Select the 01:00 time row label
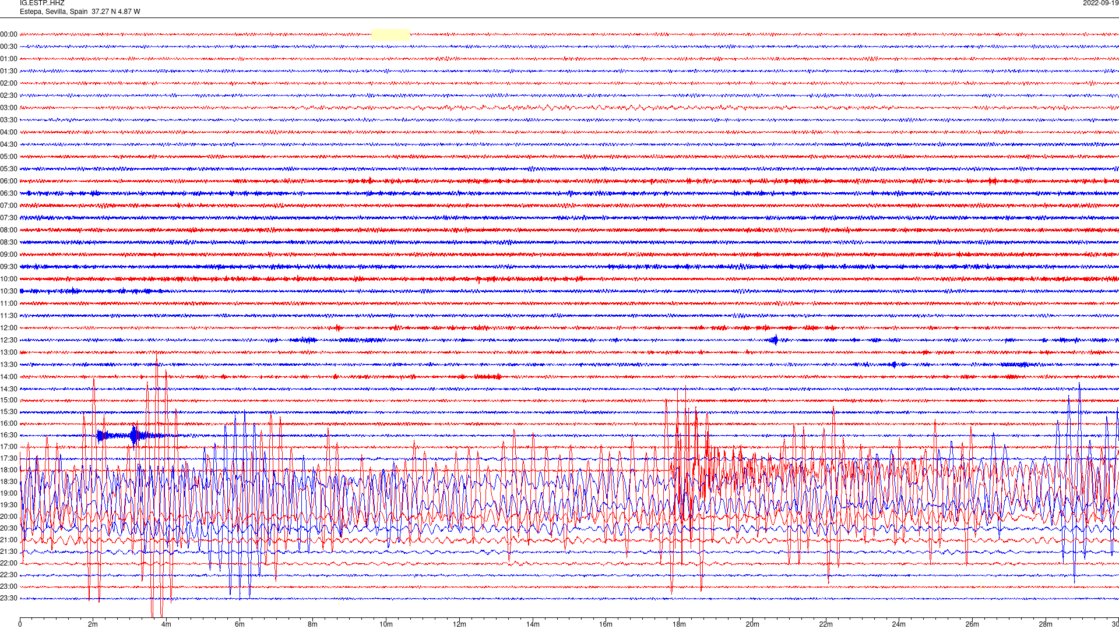The height and width of the screenshot is (629, 1119). pyautogui.click(x=9, y=59)
